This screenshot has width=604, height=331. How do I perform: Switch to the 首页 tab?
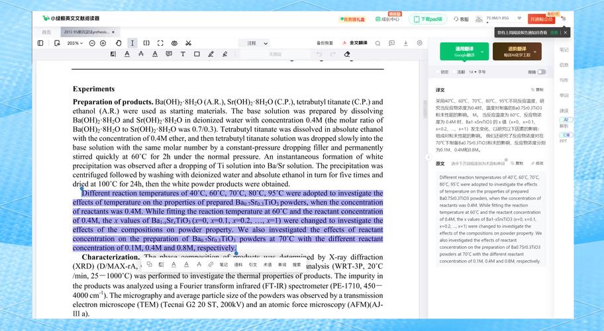46,32
